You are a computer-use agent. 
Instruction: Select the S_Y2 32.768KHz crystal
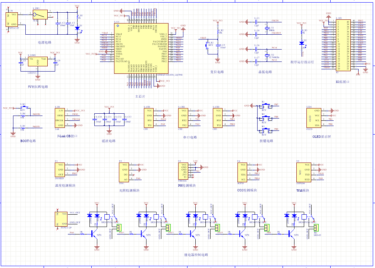[x=267, y=56]
